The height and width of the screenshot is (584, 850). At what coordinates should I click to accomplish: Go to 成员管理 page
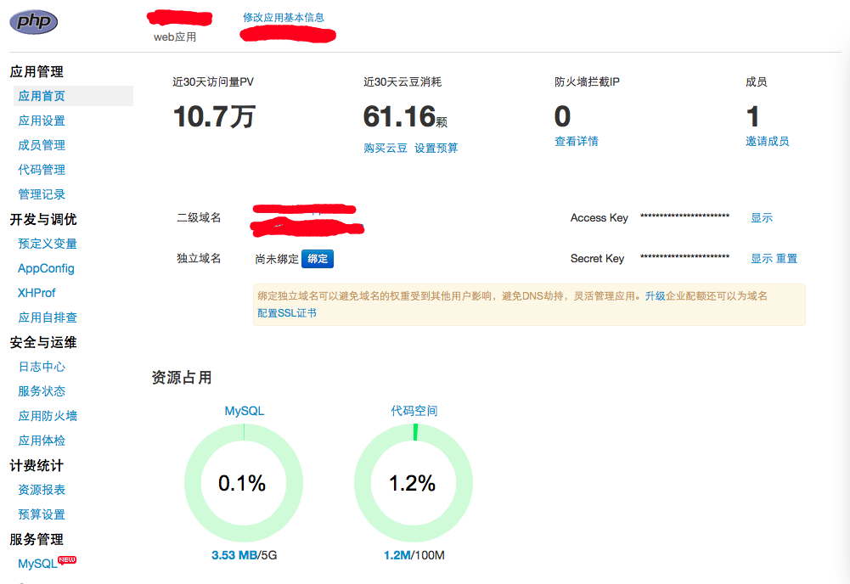point(42,145)
